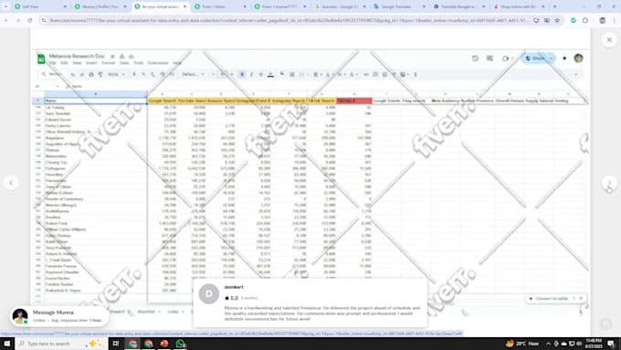
Task: Toggle bold formatting in the Sheets toolbar
Action: (242, 75)
